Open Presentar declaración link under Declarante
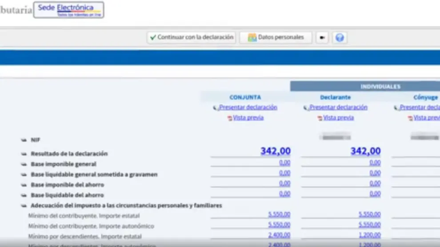Image resolution: width=440 pixels, height=247 pixels. pyautogui.click(x=338, y=108)
